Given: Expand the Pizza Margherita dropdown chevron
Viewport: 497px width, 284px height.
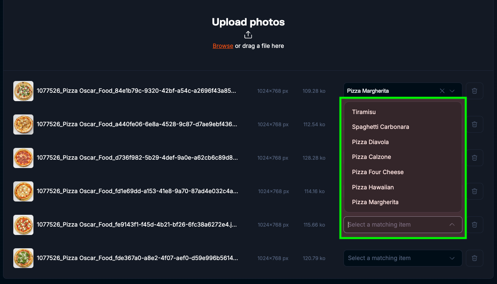Looking at the screenshot, I should tap(452, 91).
